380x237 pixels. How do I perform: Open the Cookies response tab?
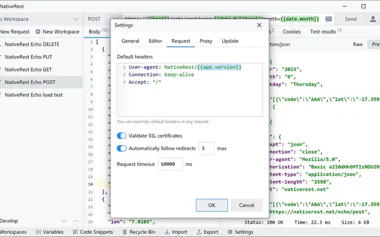291,32
